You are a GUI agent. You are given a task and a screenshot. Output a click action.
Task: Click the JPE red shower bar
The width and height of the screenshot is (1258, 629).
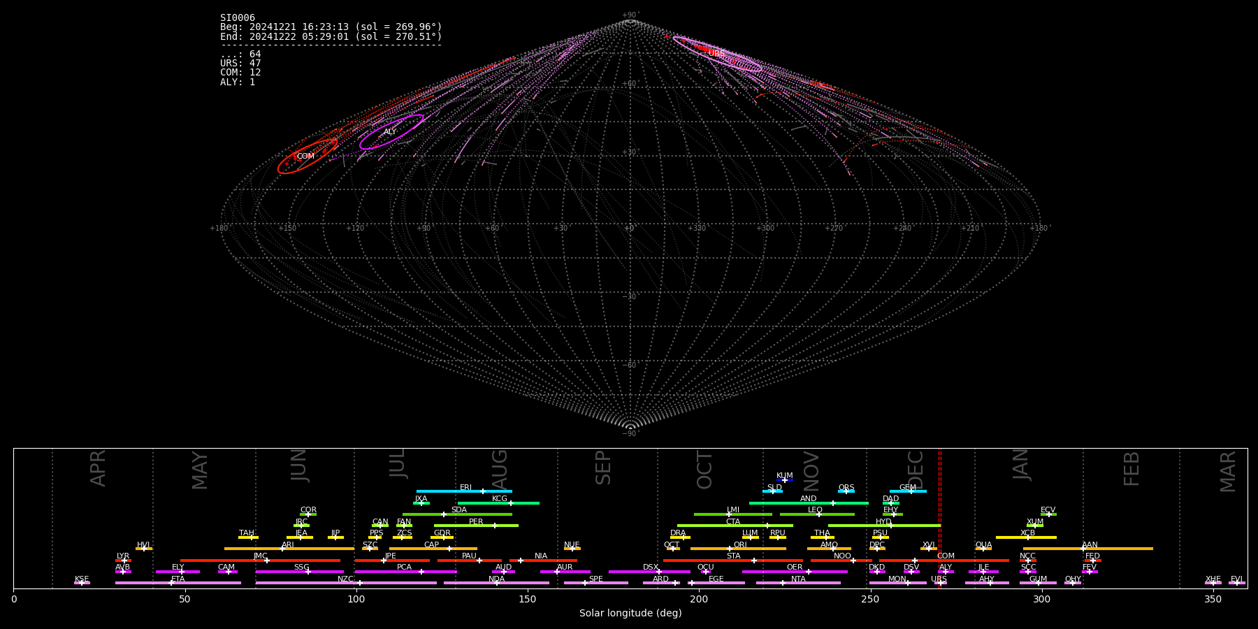[x=392, y=561]
